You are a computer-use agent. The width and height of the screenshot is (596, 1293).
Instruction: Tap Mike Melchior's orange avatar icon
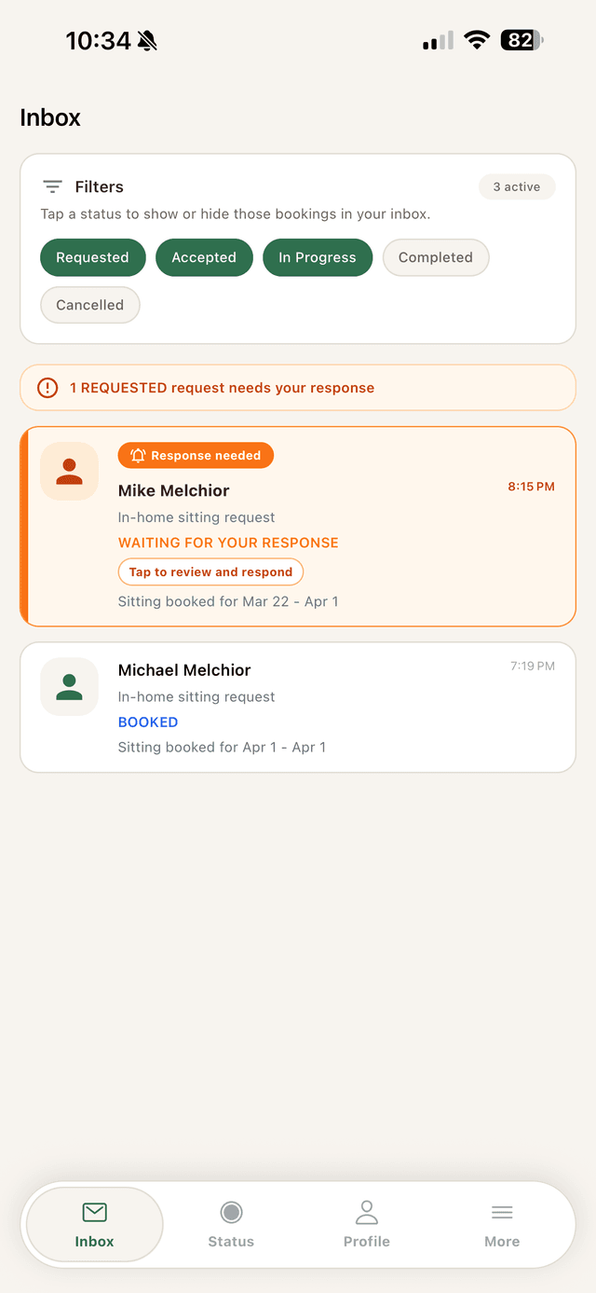click(x=70, y=471)
